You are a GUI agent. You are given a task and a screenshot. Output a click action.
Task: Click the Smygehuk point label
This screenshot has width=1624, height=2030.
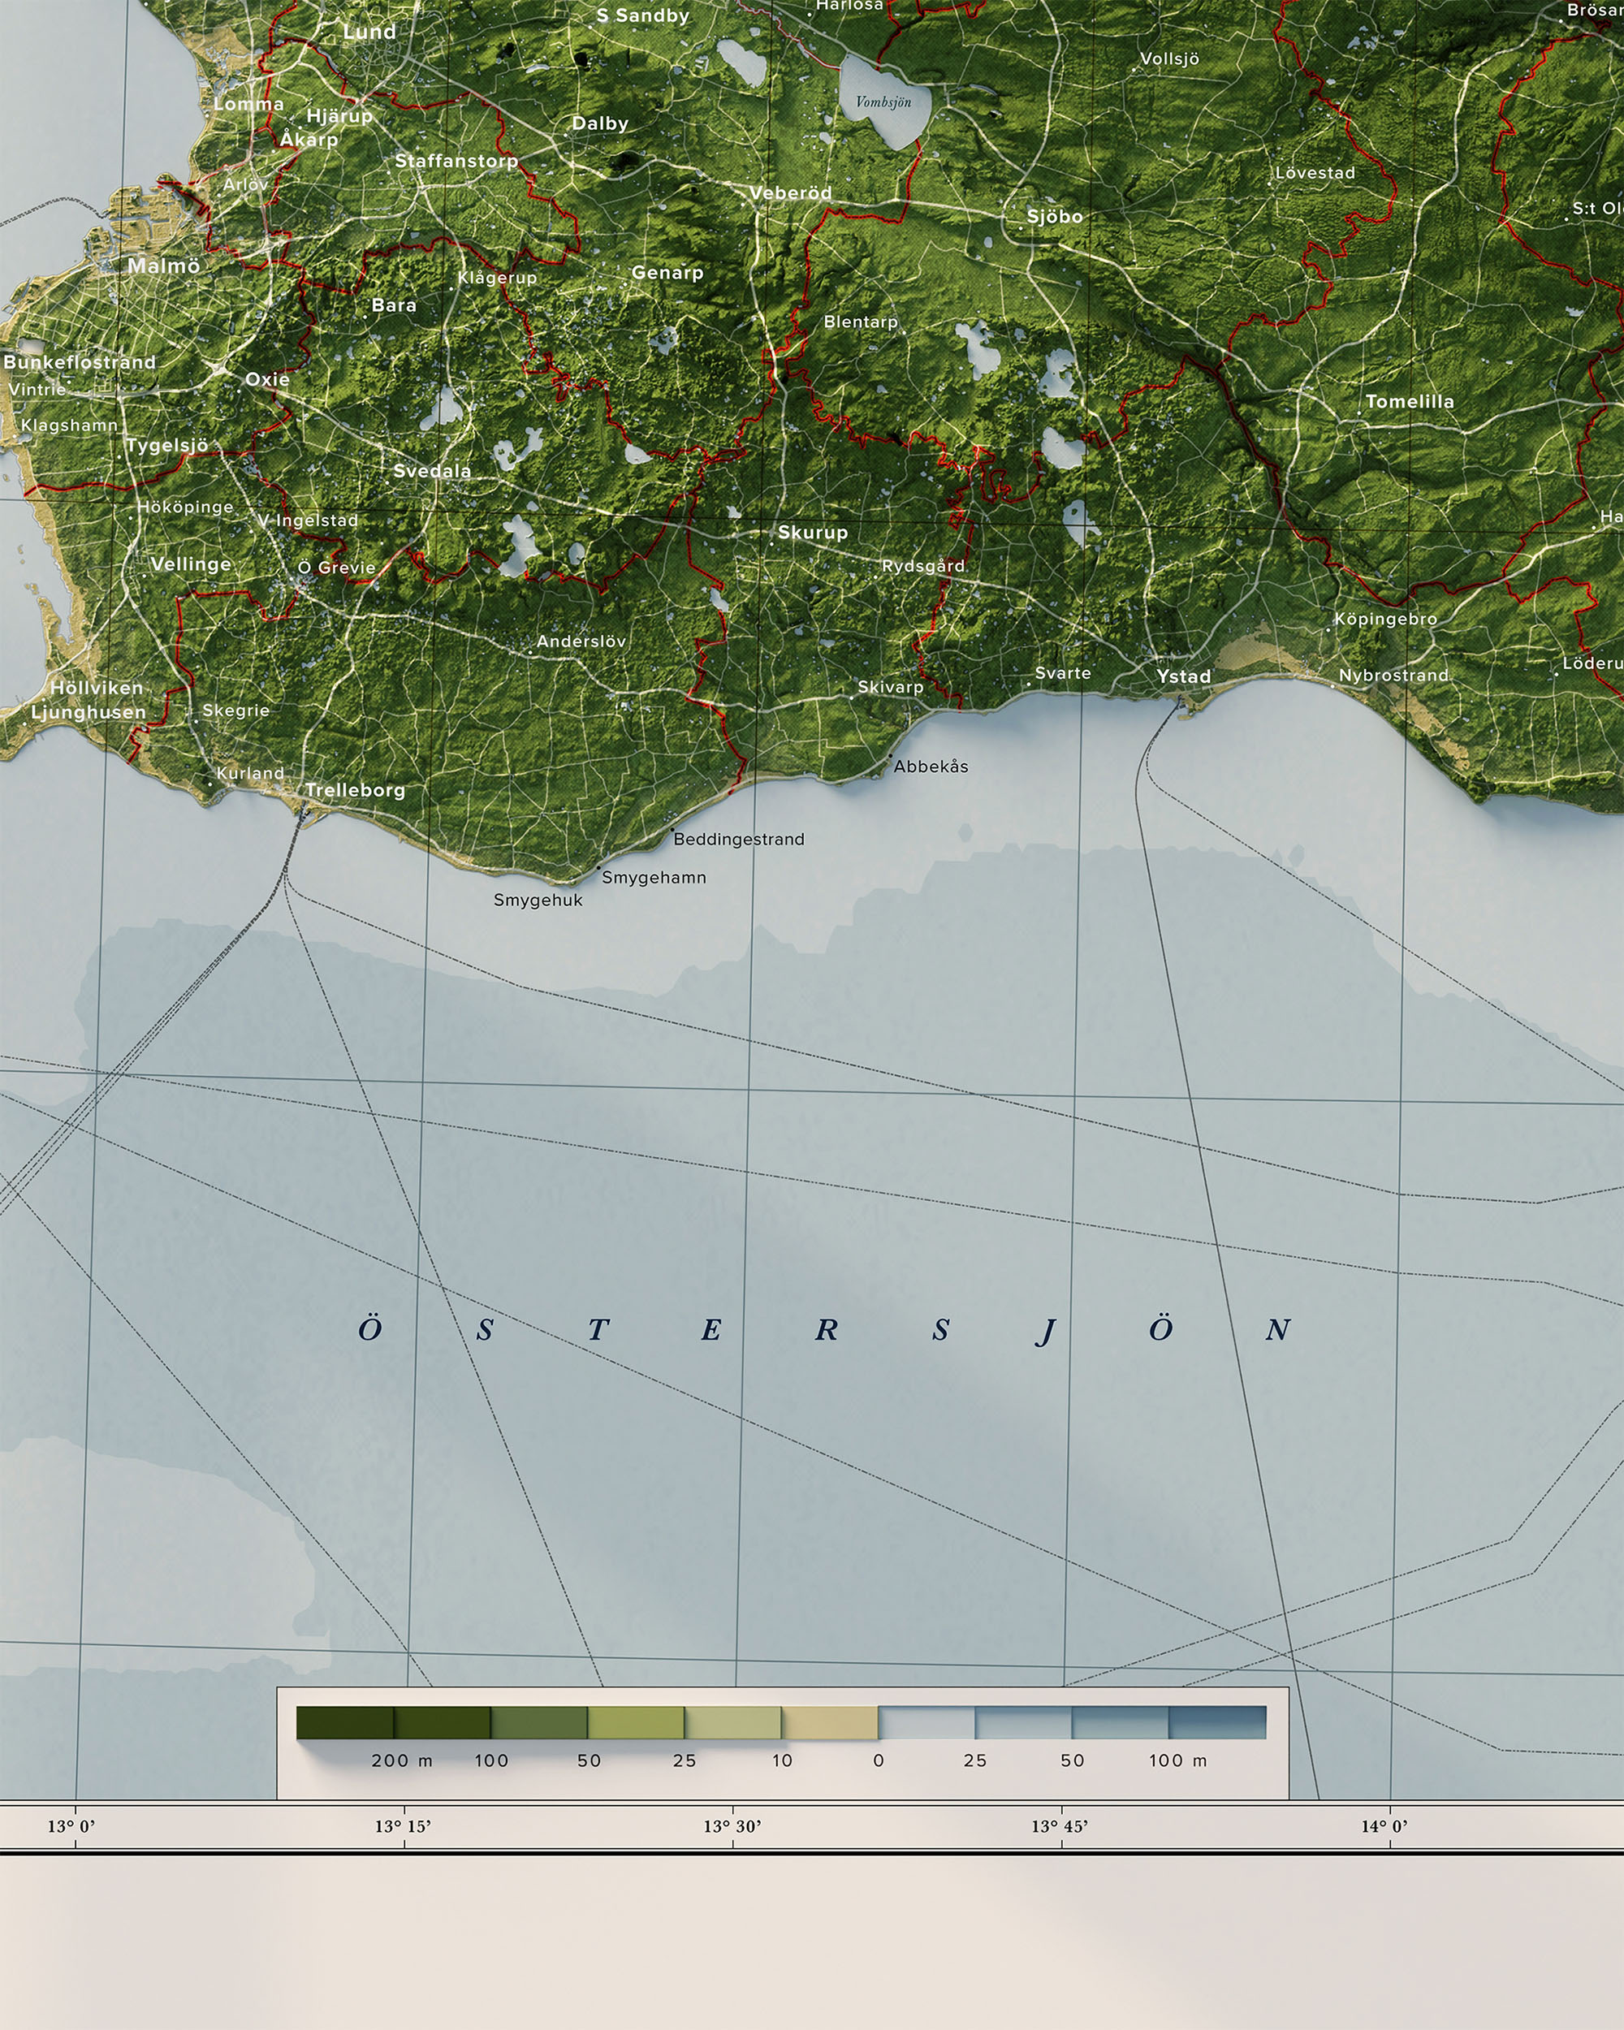538,899
